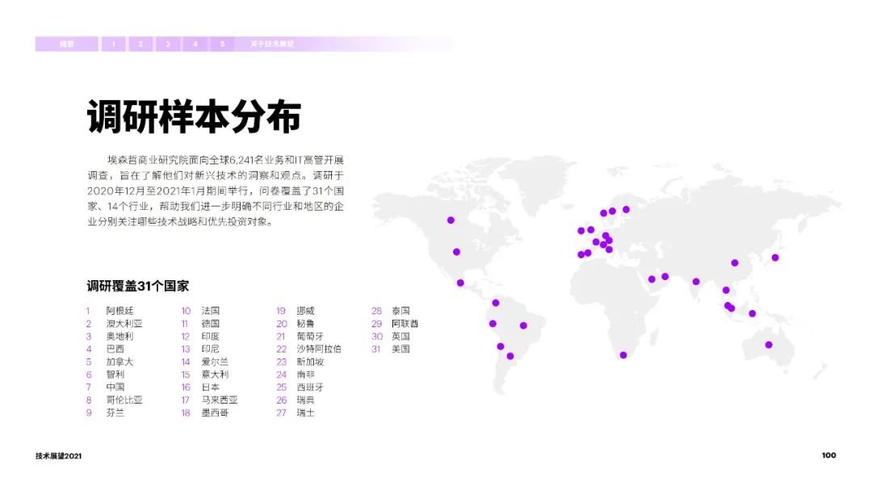
Task: Select the 阿联酋 entry in the country list
Action: 405,324
